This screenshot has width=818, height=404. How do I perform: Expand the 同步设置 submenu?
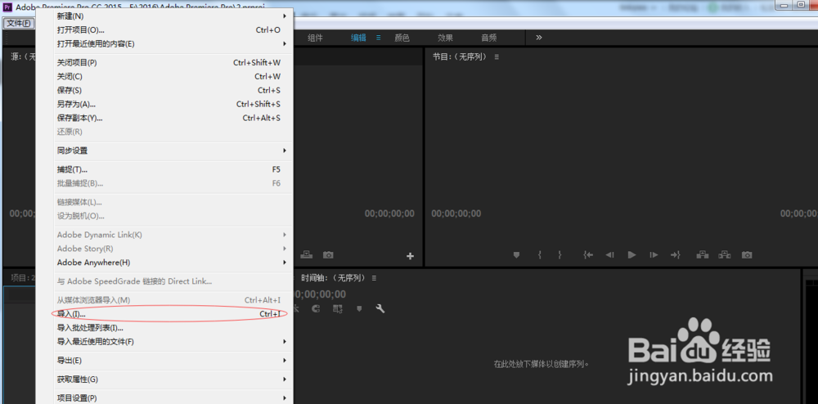tap(165, 150)
